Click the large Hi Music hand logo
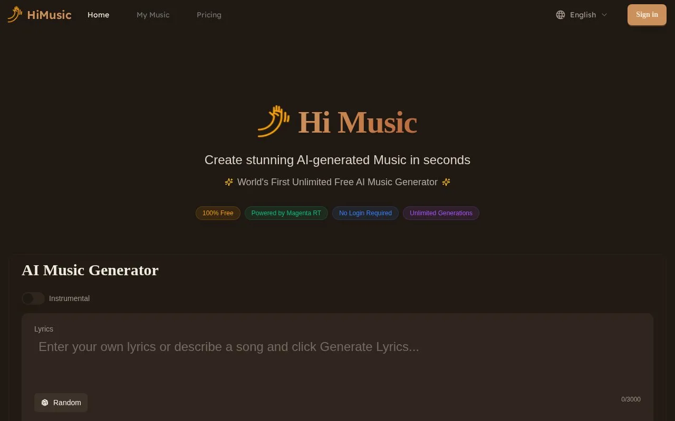Image resolution: width=675 pixels, height=421 pixels. pyautogui.click(x=274, y=122)
